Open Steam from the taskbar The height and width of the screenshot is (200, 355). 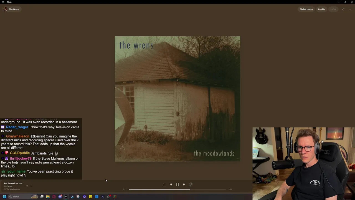tap(72, 197)
